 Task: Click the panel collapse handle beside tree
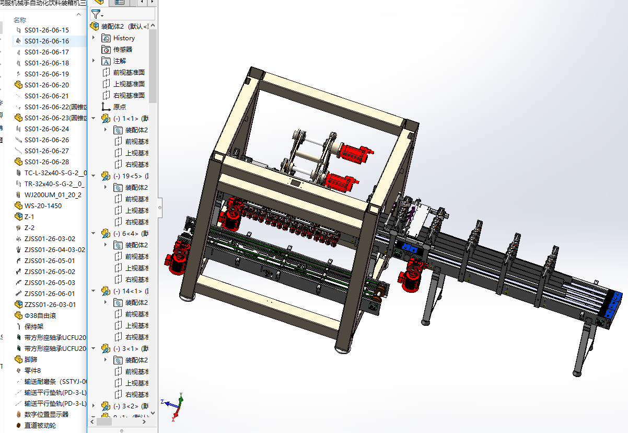(x=160, y=208)
